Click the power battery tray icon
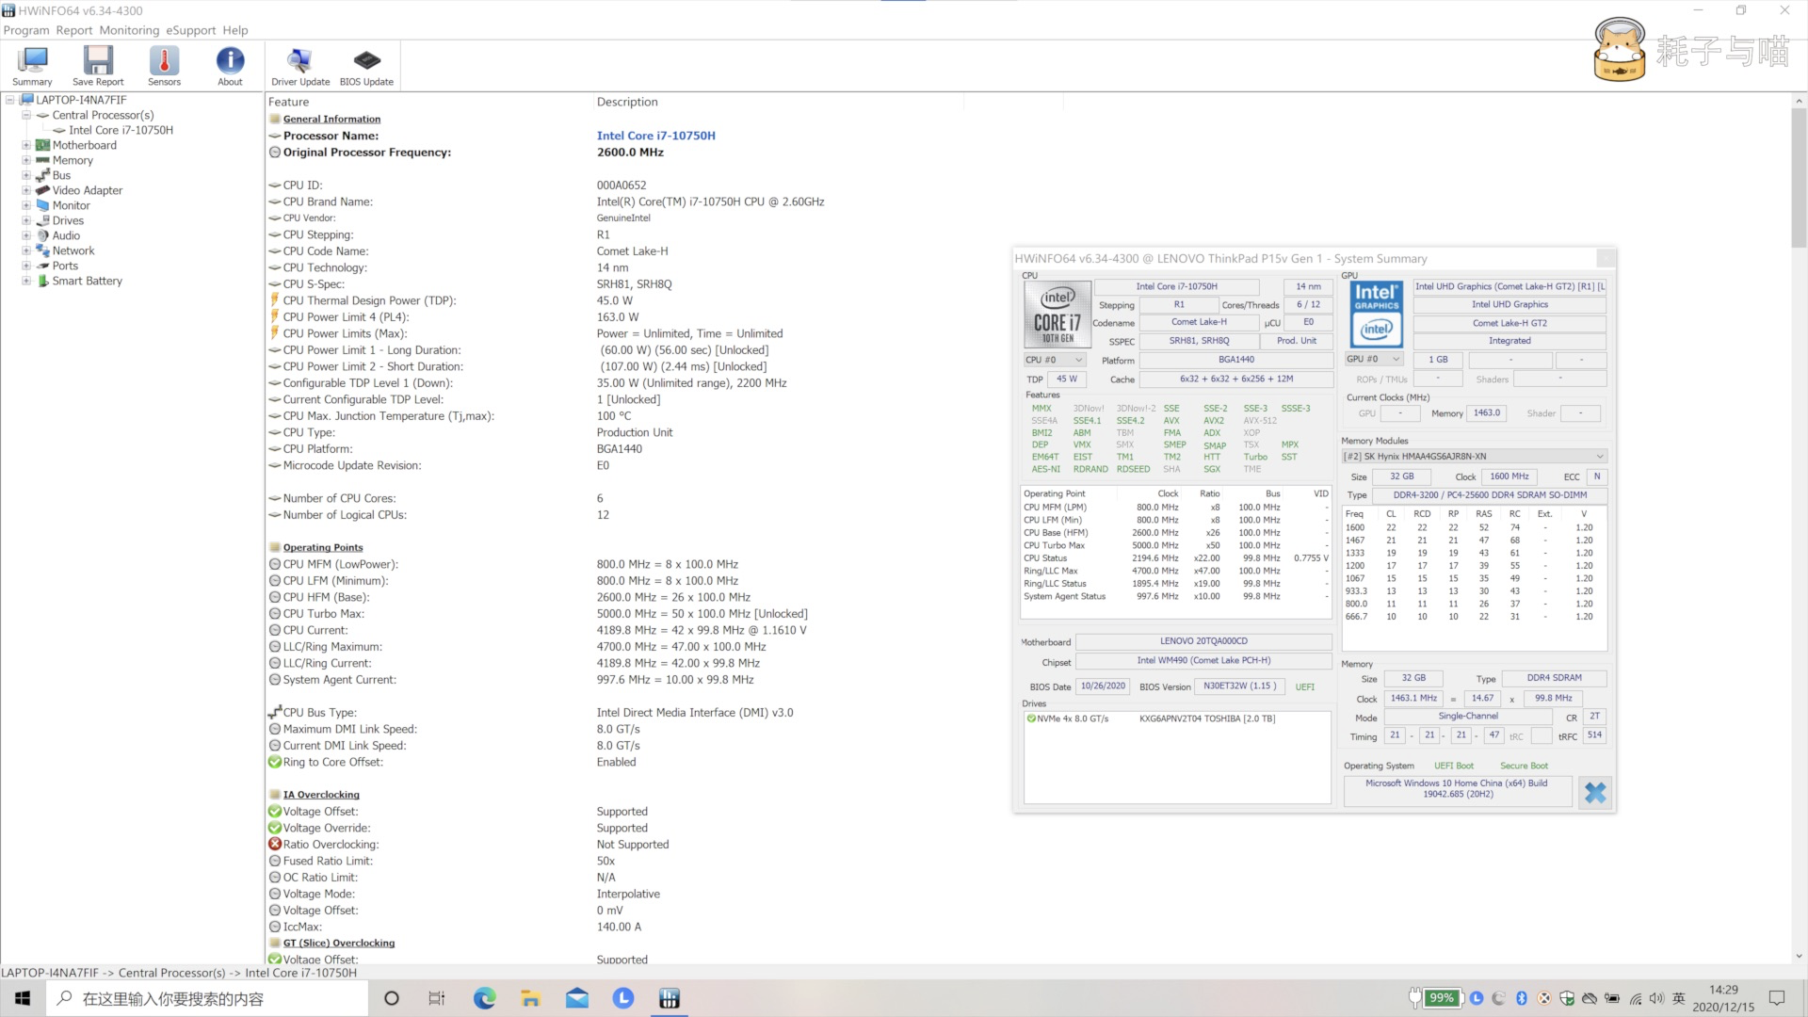 click(x=1612, y=998)
